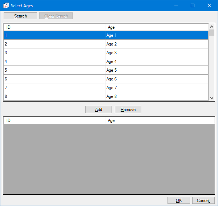Viewport: 218px width, 206px height.
Task: Click the scroll down arrow of ages list
Action: pyautogui.click(x=212, y=98)
